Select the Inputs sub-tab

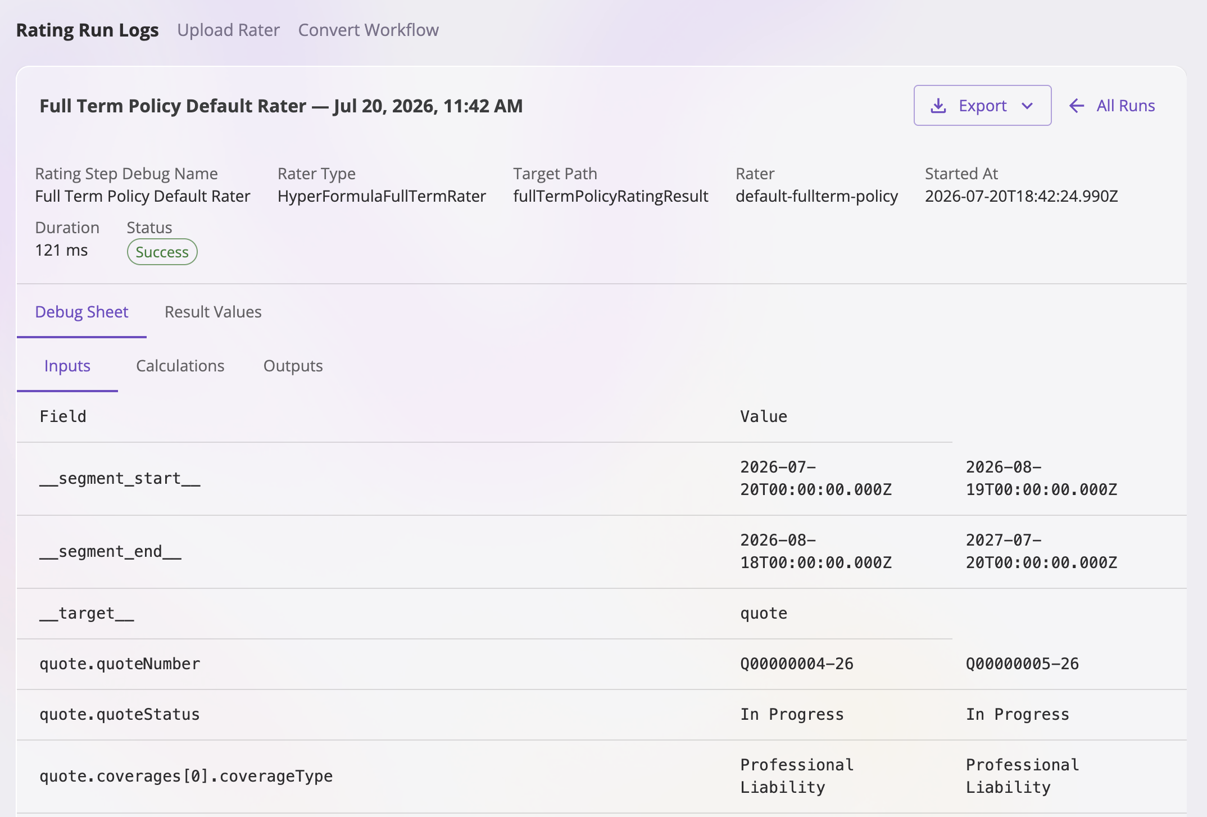pos(67,366)
